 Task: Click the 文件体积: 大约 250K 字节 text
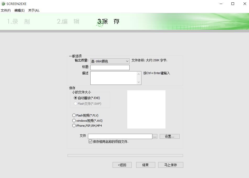point(149,60)
